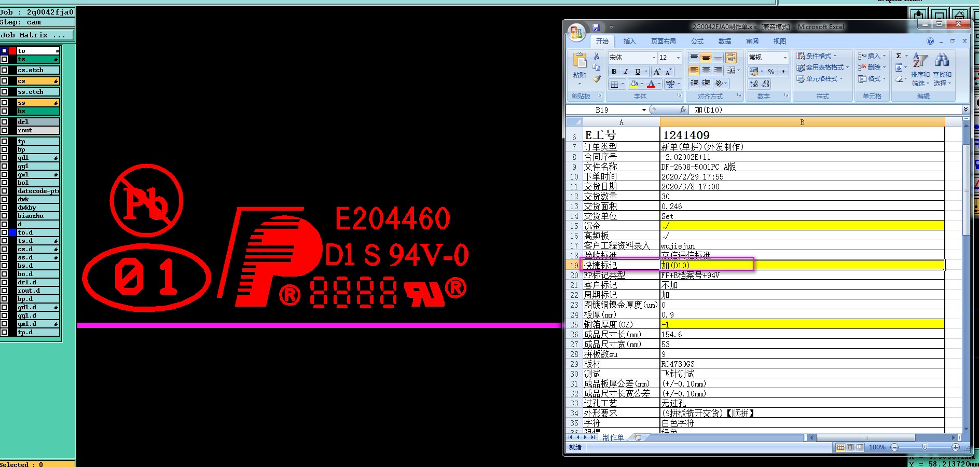Toggle the checkbox for layer to.d
Viewport: 979px width, 467px height.
(4, 232)
